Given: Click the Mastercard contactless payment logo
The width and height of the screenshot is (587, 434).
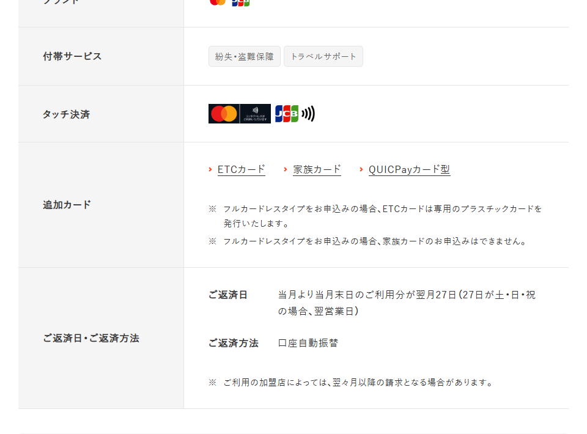Looking at the screenshot, I should [x=240, y=114].
